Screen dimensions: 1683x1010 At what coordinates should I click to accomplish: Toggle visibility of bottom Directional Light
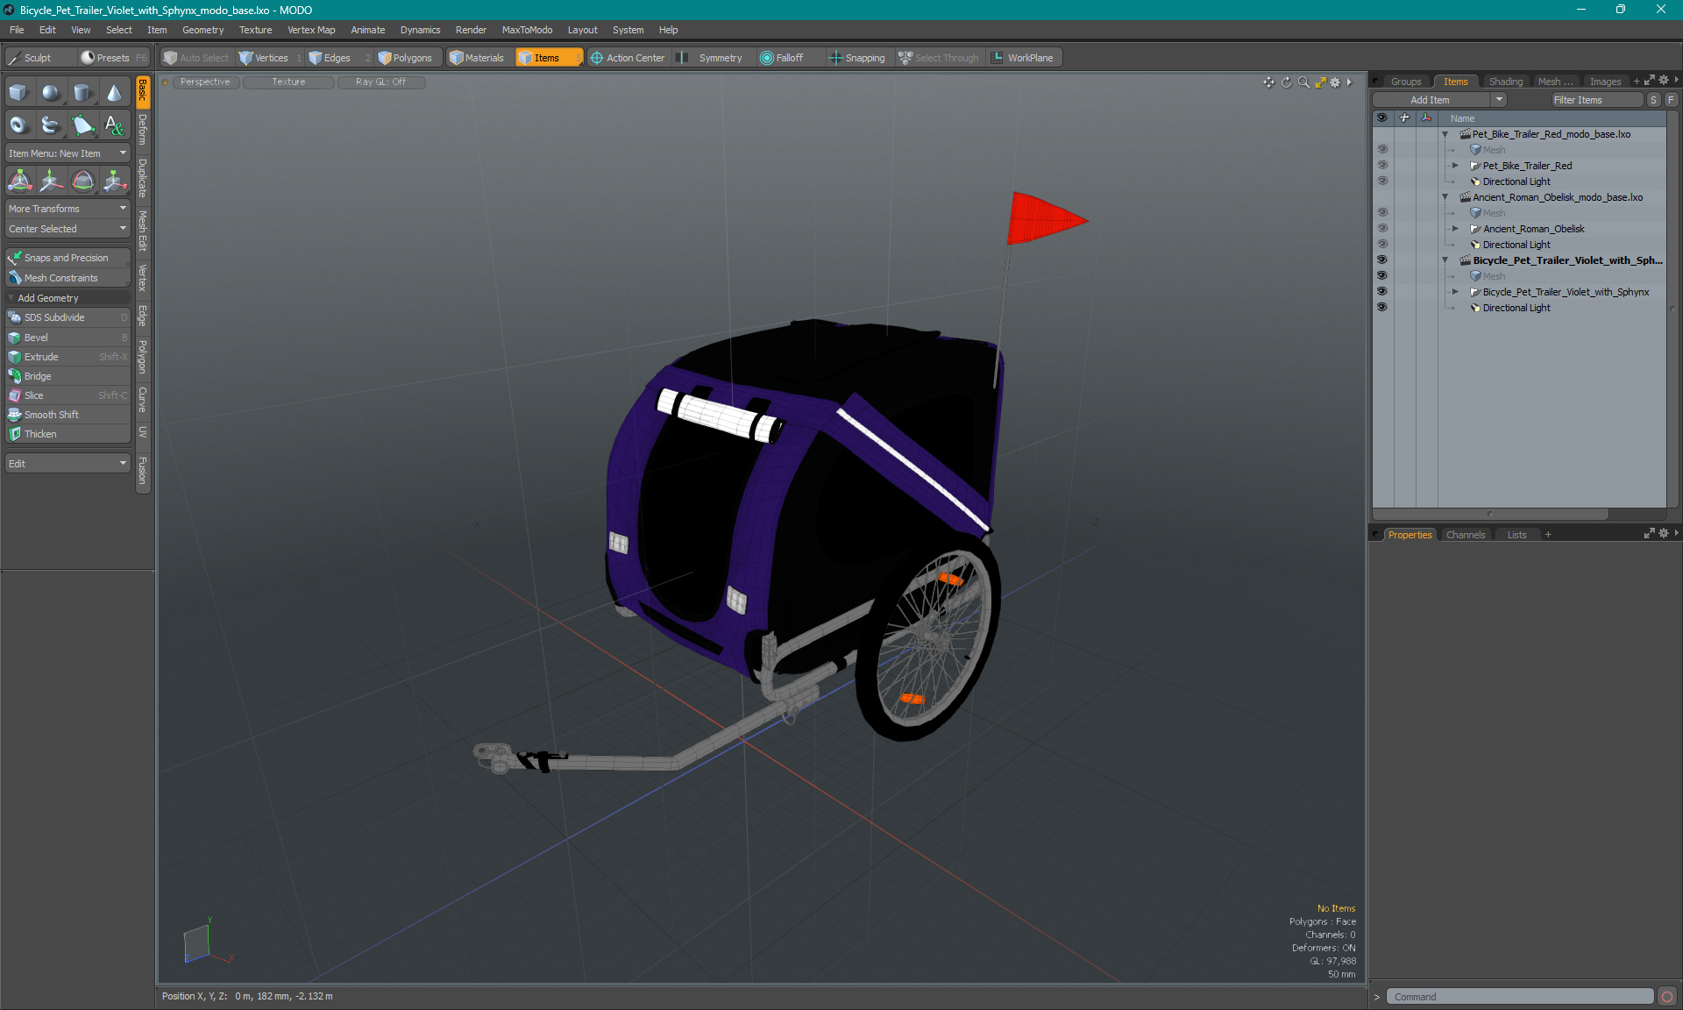pos(1382,308)
